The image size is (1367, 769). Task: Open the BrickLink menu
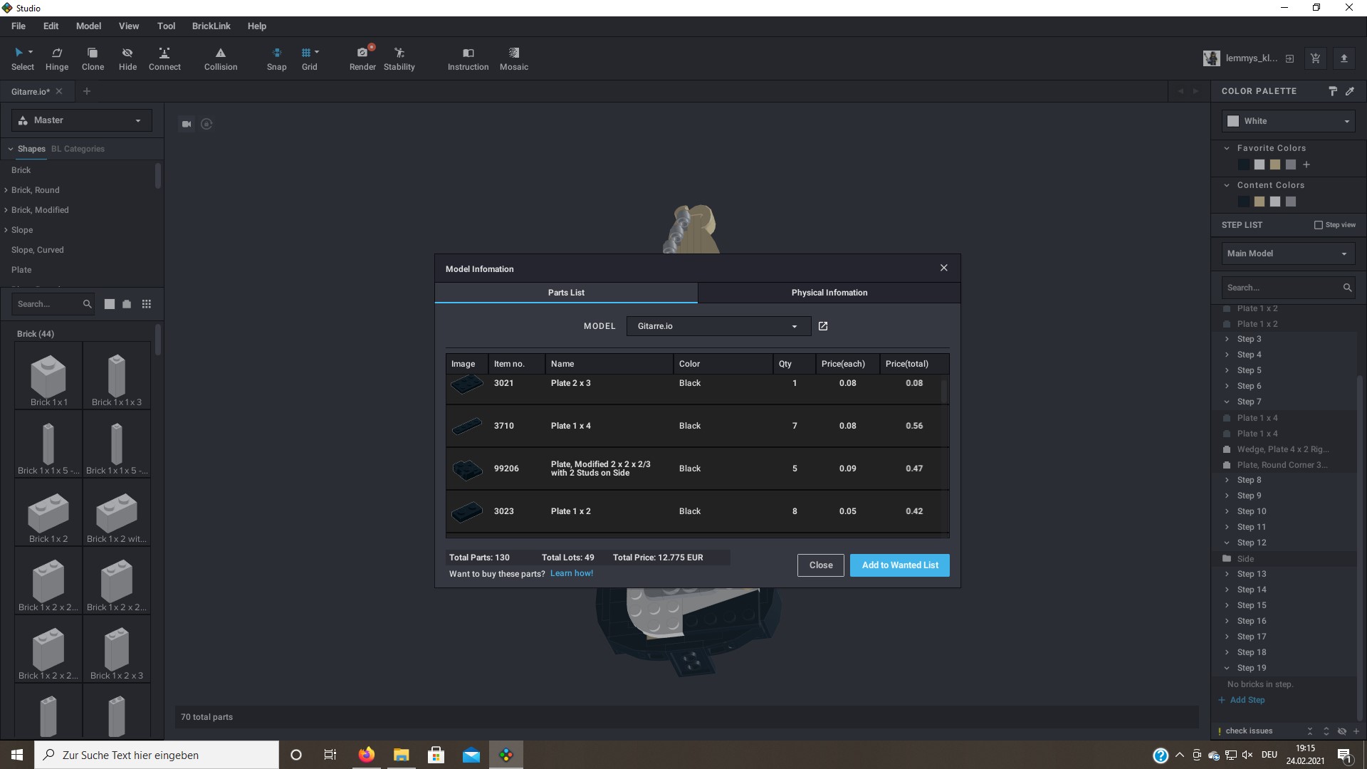pyautogui.click(x=211, y=26)
